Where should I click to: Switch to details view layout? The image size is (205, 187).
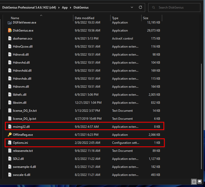tap(194, 182)
